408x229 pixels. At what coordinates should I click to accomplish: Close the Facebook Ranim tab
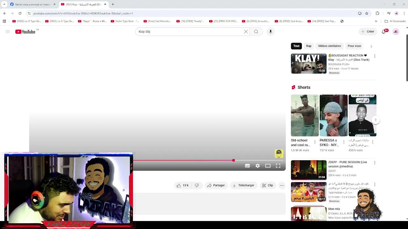tap(54, 4)
